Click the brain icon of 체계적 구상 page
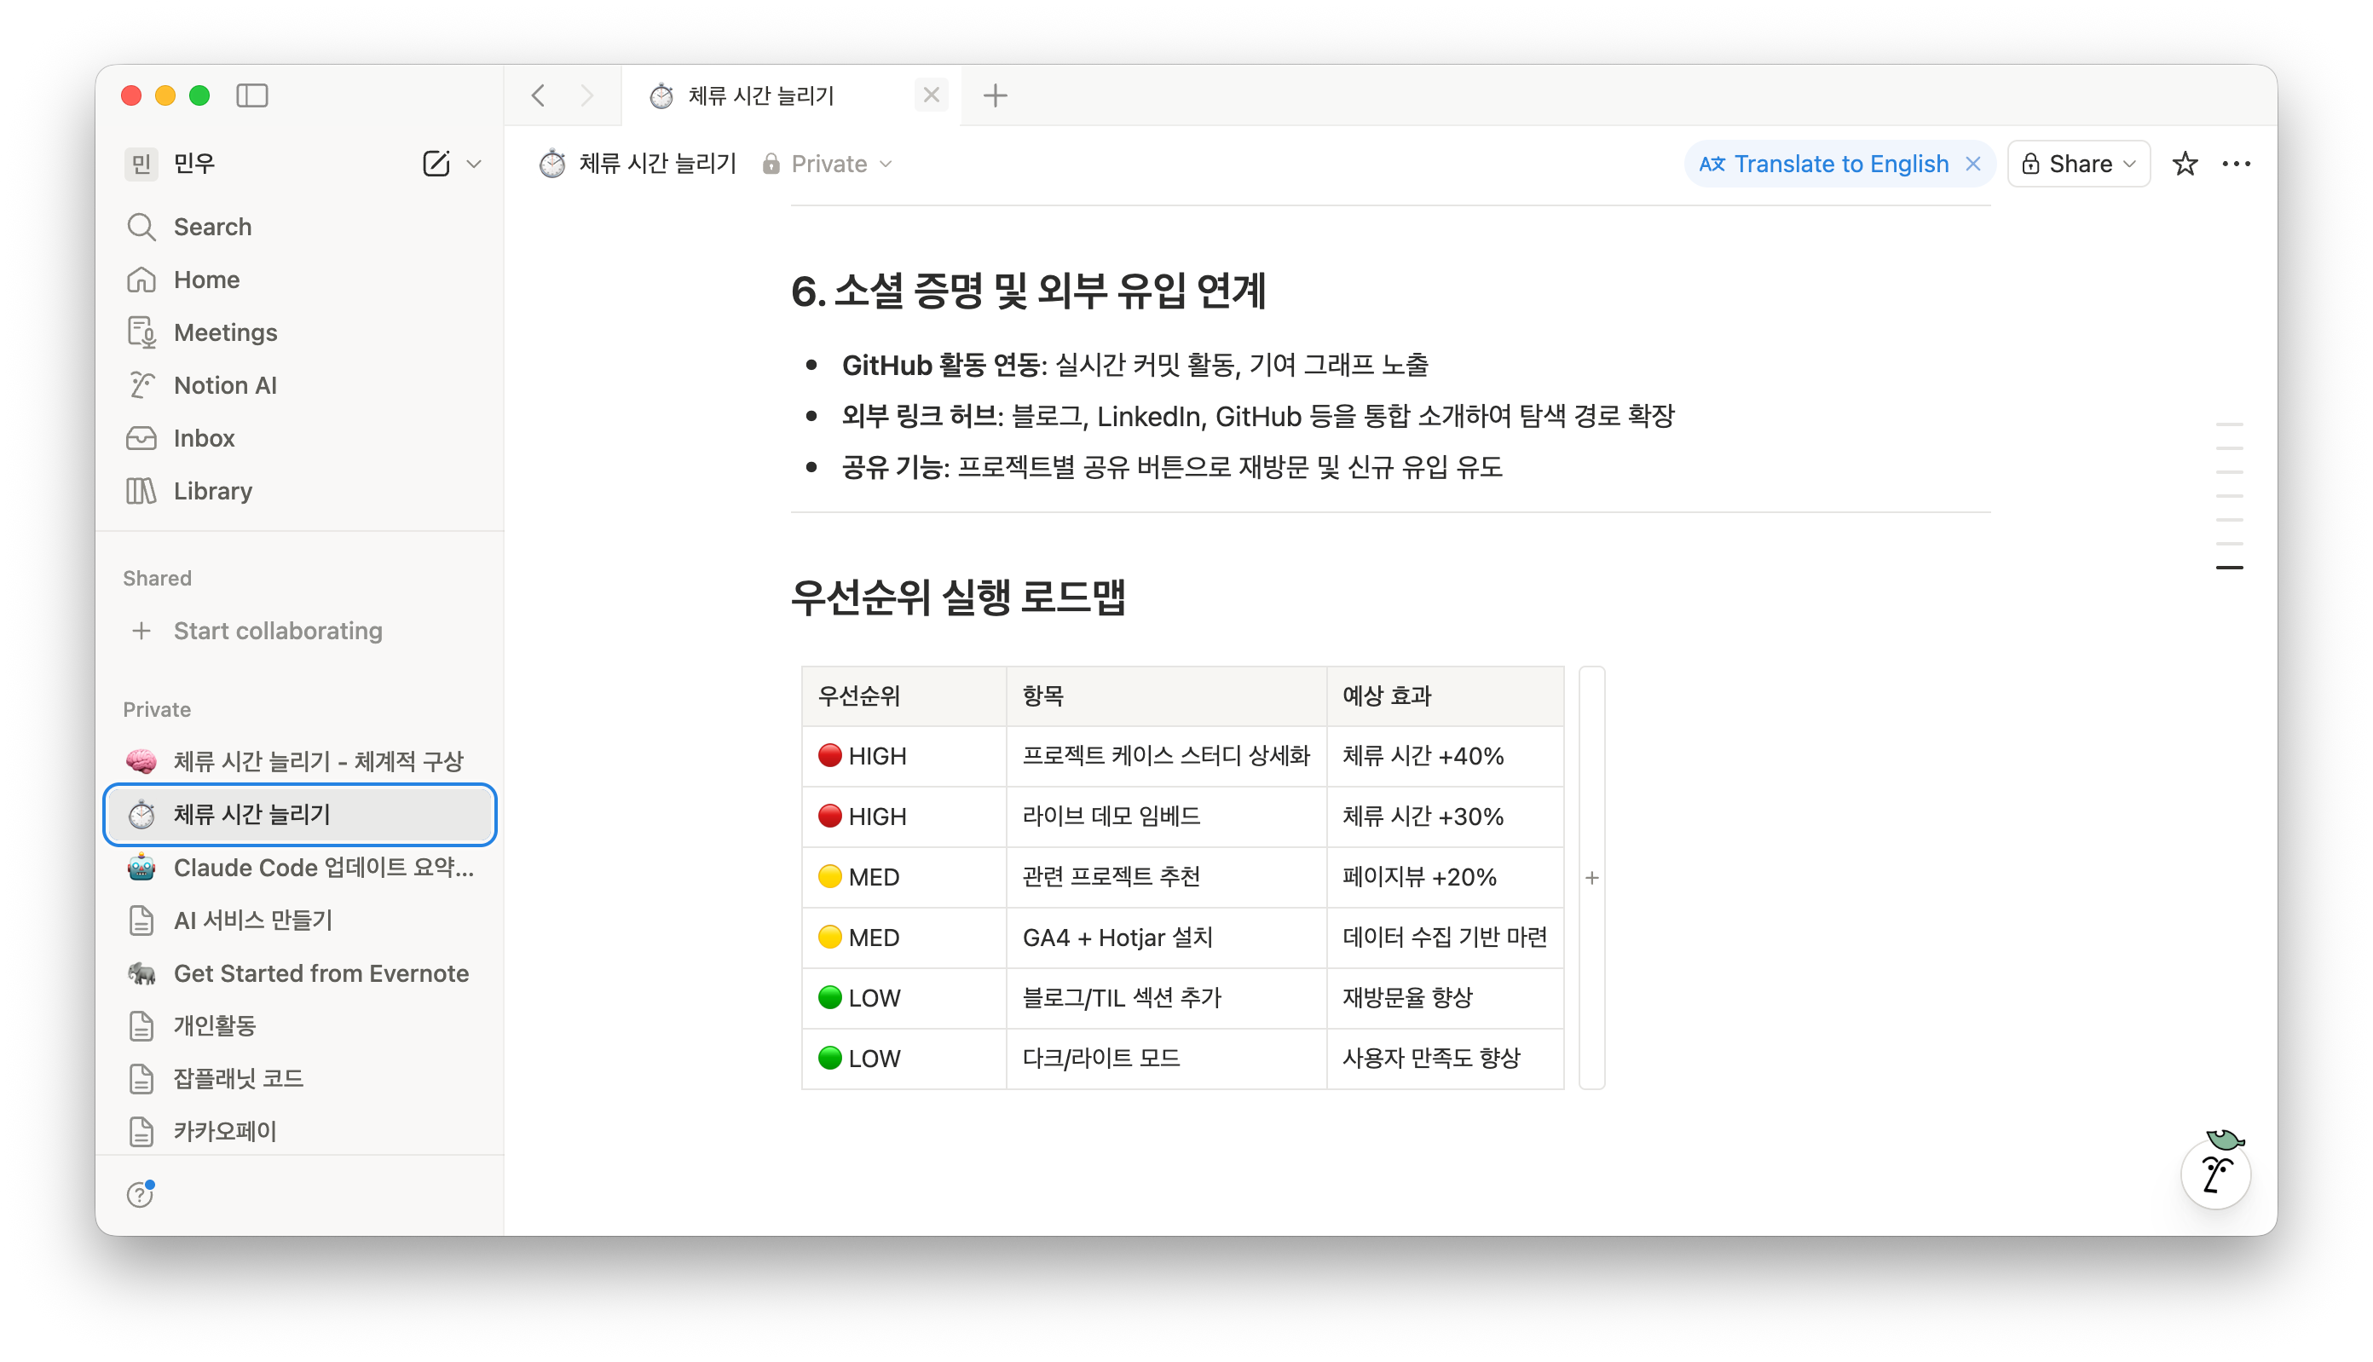The width and height of the screenshot is (2373, 1362). tap(141, 761)
